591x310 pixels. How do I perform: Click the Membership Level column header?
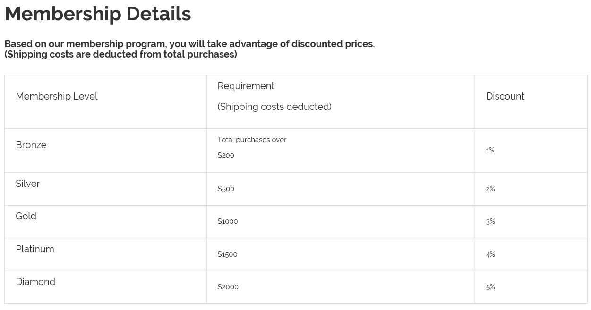pyautogui.click(x=57, y=96)
